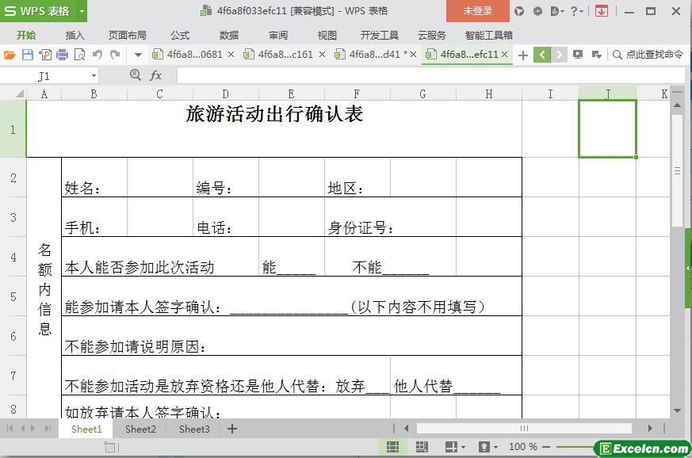Click the Save icon in quick toolbar
This screenshot has width=692, height=458.
tap(28, 55)
